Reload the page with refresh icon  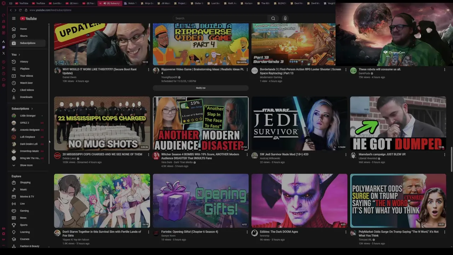20,10
